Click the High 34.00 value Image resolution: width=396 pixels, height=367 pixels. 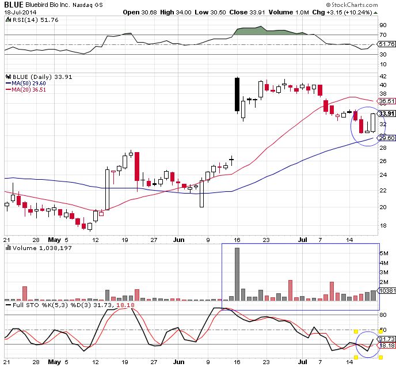coord(176,12)
